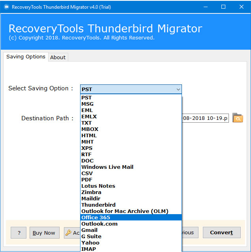Open help with the ? button
The image size is (251, 252).
click(x=19, y=233)
